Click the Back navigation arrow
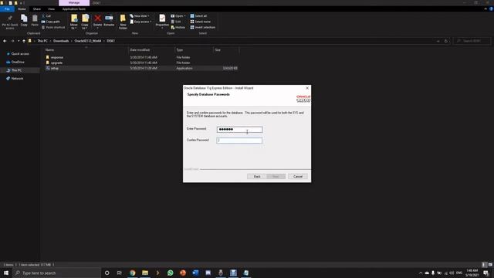 (5, 41)
